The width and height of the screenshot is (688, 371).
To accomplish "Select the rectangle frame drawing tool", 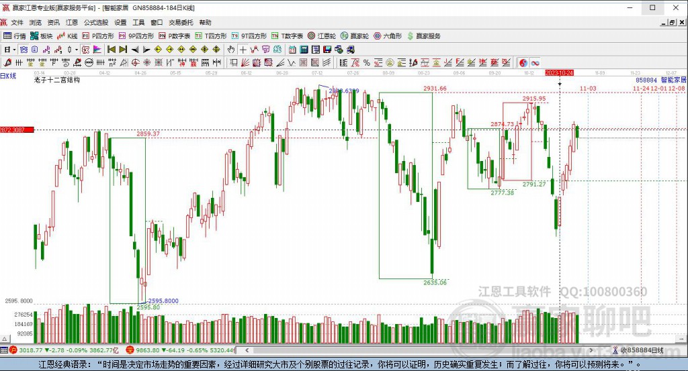I will [234, 62].
